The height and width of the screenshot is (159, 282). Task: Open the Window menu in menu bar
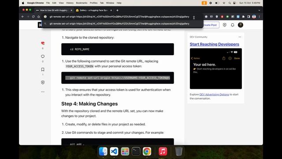[110, 3]
